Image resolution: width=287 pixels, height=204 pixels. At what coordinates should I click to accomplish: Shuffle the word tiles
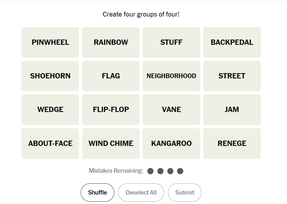click(x=97, y=193)
